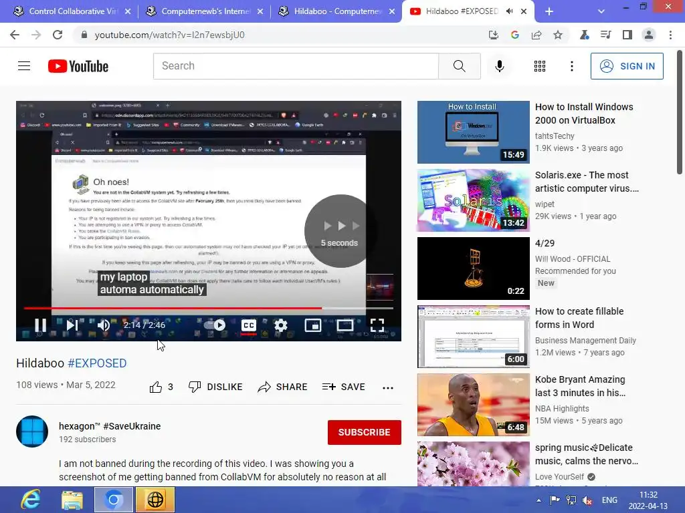685x513 pixels.
Task: Toggle the Chrome side panel icon
Action: 627,35
